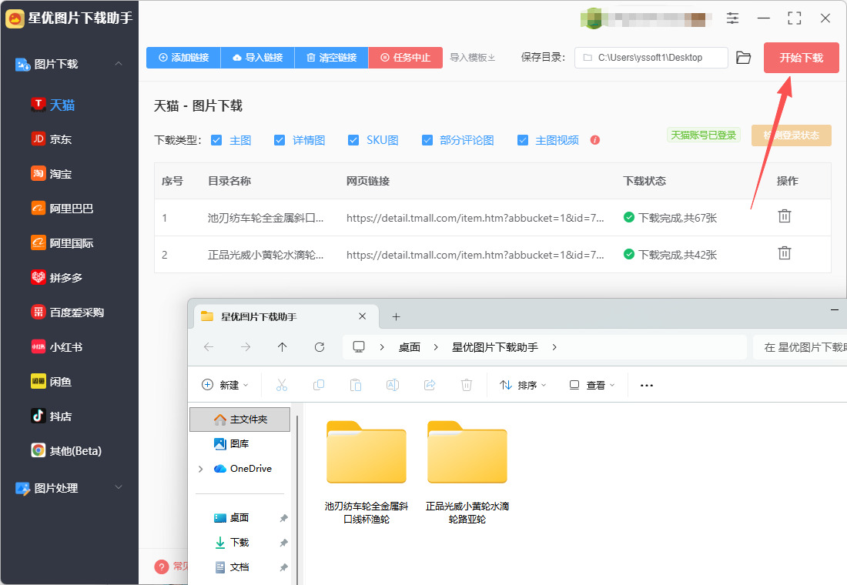Click the 清空链接 button

click(332, 57)
